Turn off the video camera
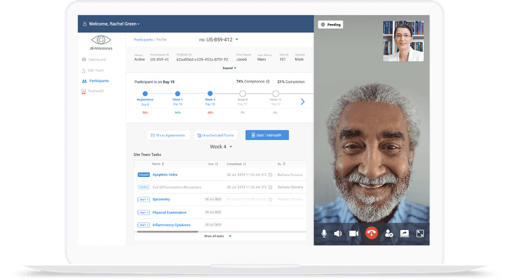510x280 pixels. pos(354,233)
